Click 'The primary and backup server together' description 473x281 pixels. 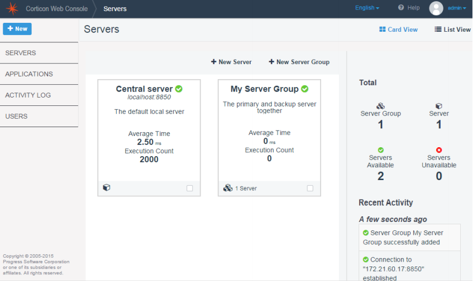[x=269, y=107]
